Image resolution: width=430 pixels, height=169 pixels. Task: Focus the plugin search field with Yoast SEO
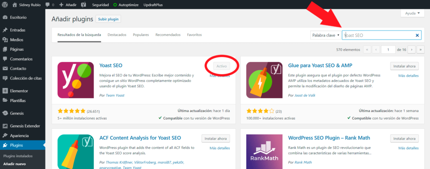[381, 35]
